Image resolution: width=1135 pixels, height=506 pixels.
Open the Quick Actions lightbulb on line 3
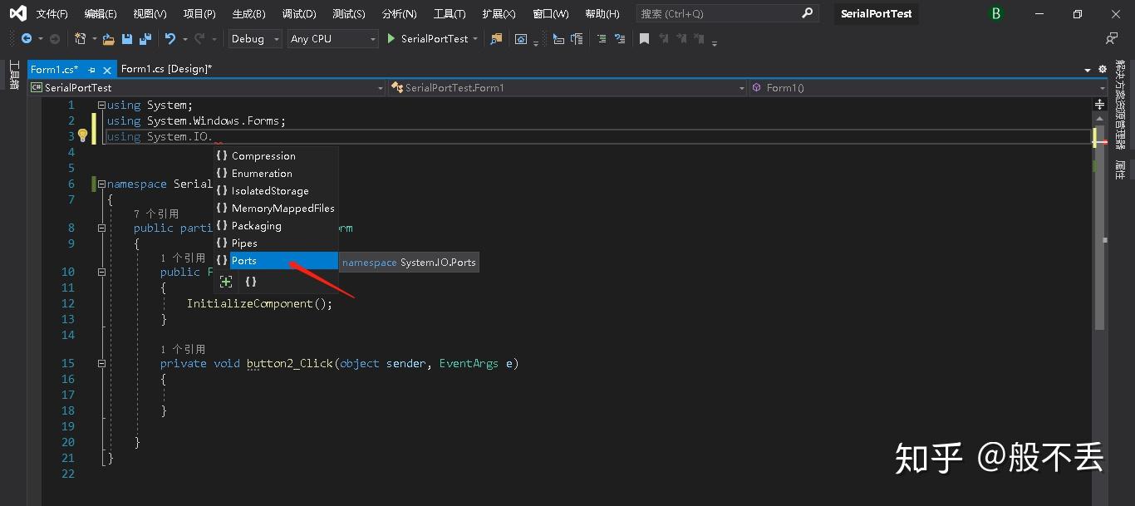click(83, 135)
